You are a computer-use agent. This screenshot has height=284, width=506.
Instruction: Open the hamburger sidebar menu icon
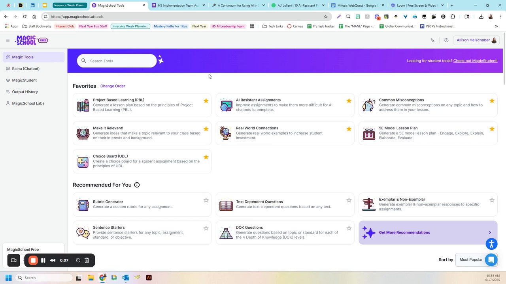(8, 40)
